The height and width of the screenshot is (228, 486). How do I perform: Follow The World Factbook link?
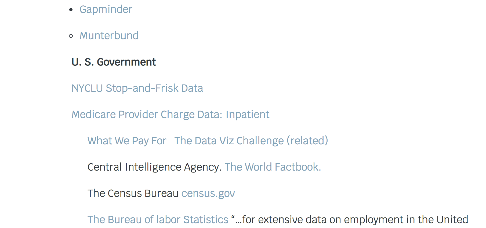tap(273, 167)
